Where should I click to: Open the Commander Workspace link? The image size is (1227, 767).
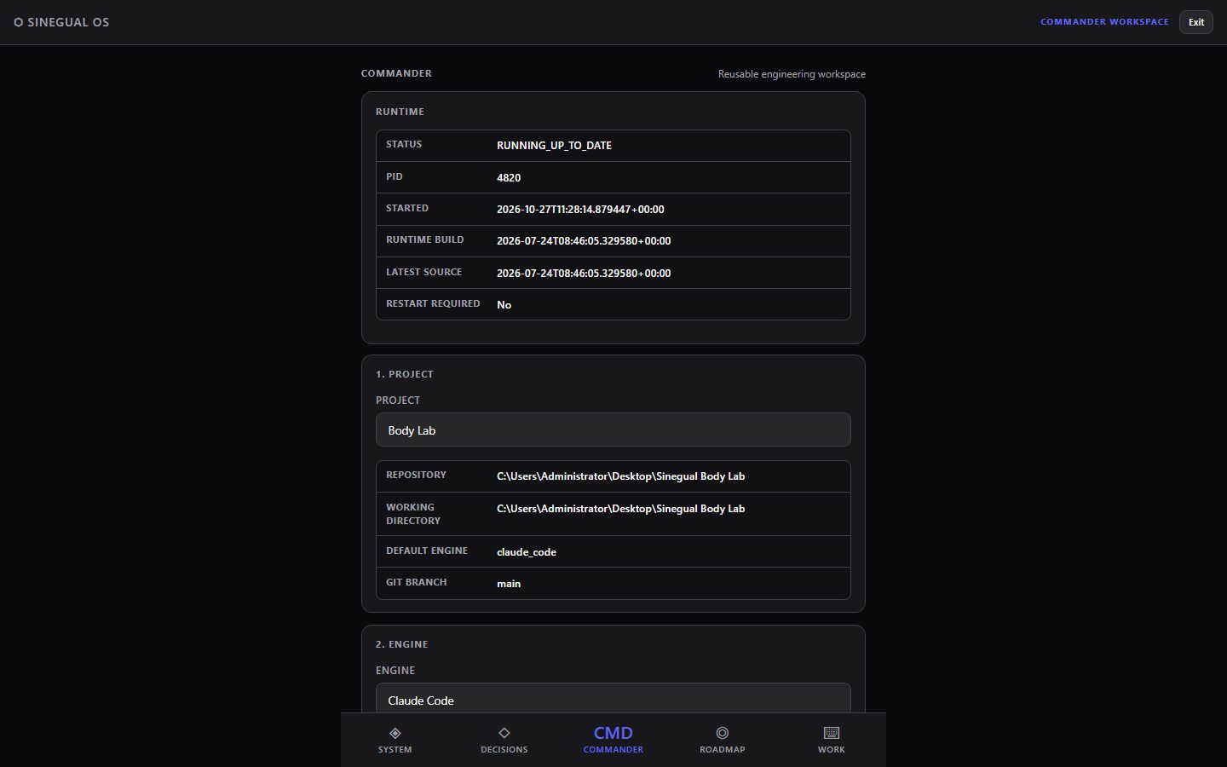[1104, 22]
